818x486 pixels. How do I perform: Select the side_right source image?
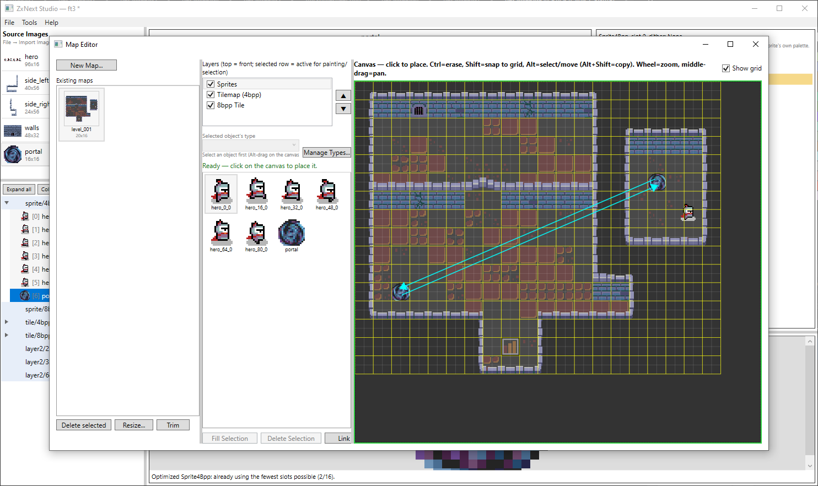tap(25, 107)
